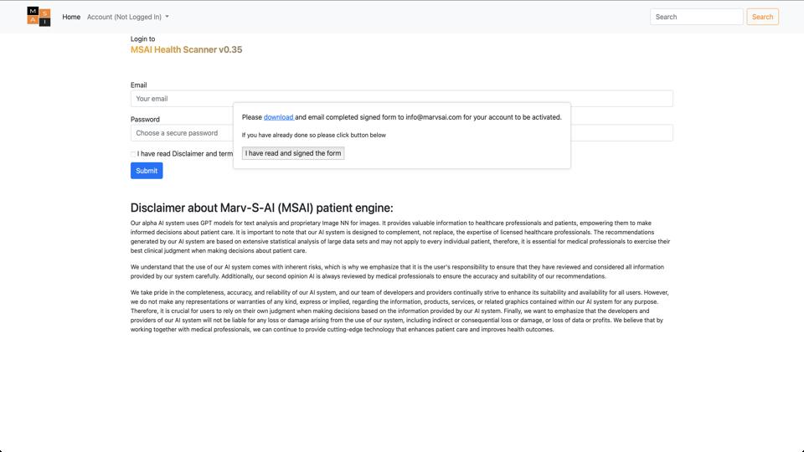The width and height of the screenshot is (804, 452).
Task: Click the orange Search button
Action: (762, 17)
